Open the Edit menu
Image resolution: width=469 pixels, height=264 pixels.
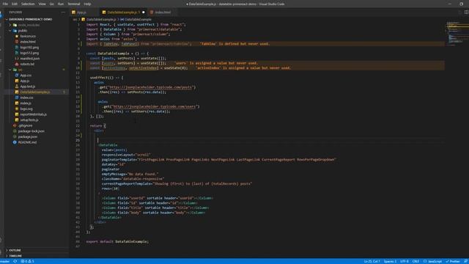point(15,4)
